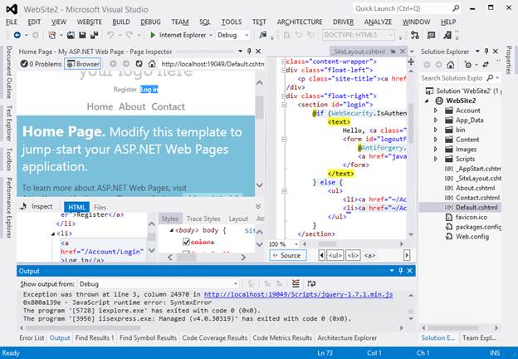The height and width of the screenshot is (359, 518).
Task: Click Pending Changes Filter icon in Solution Explorer
Action: 468,65
